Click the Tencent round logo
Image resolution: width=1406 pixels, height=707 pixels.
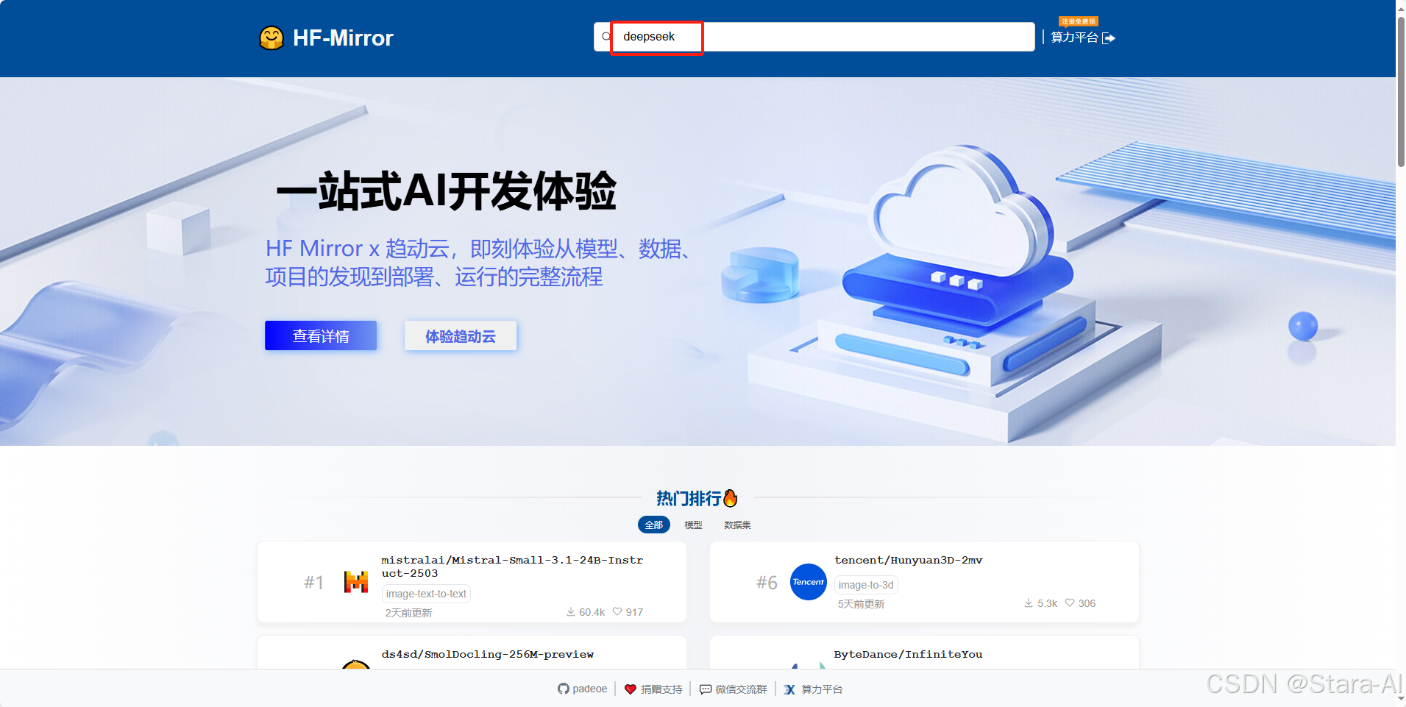click(808, 582)
